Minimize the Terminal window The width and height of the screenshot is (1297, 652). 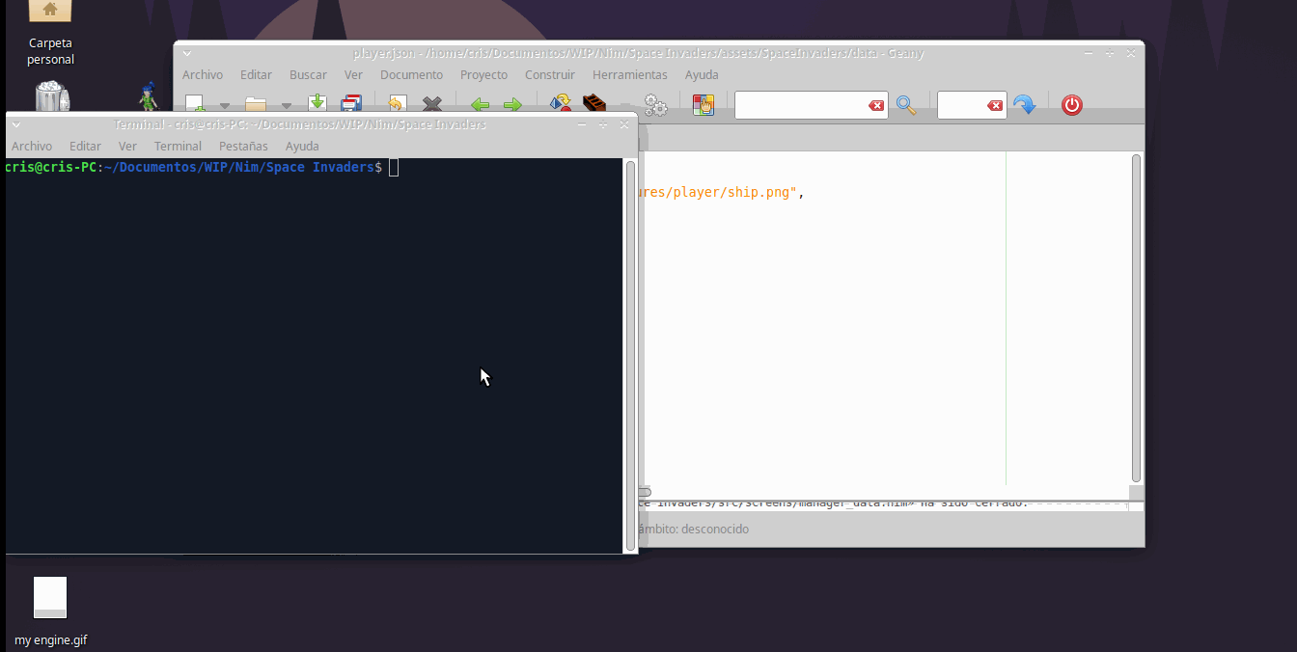pos(582,124)
